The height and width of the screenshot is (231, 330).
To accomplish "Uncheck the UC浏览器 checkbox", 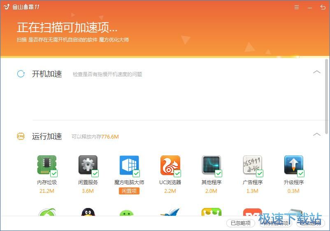I will click(177, 173).
